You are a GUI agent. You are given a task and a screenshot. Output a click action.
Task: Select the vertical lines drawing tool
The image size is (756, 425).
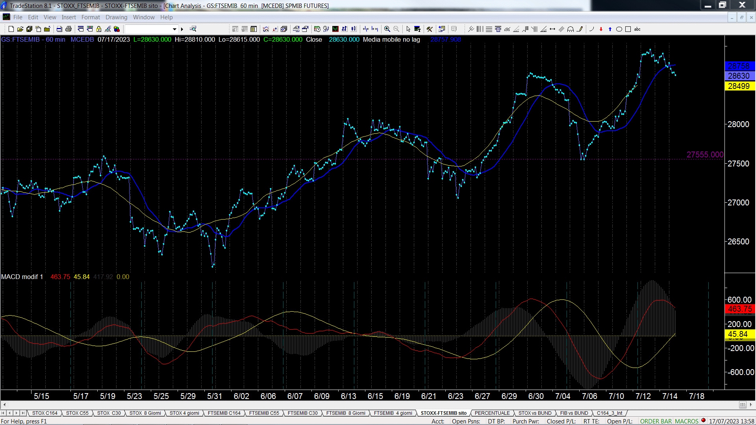pos(480,29)
